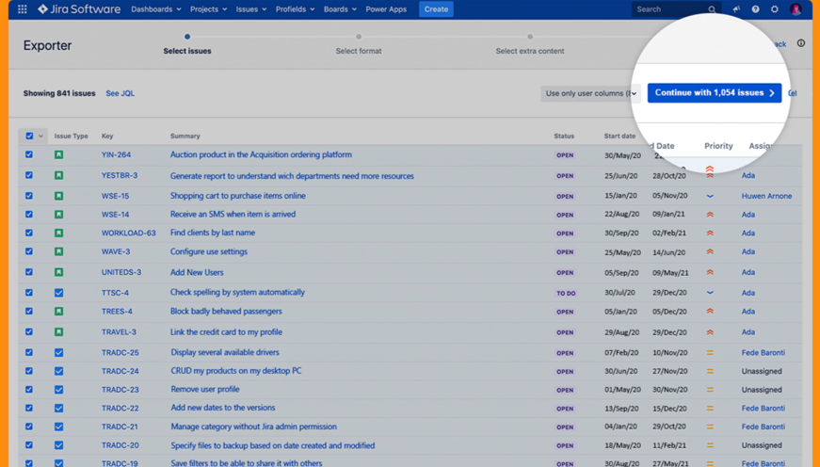
Task: Open the settings gear icon
Action: point(775,9)
